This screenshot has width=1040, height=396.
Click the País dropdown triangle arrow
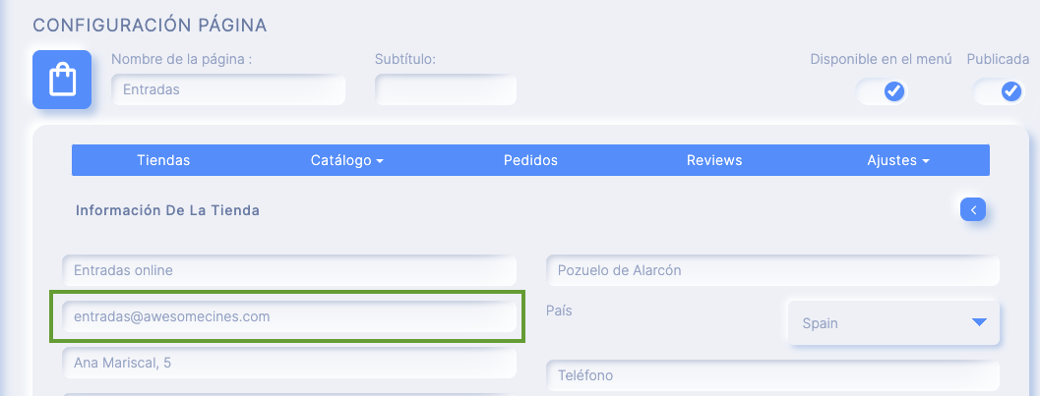979,322
